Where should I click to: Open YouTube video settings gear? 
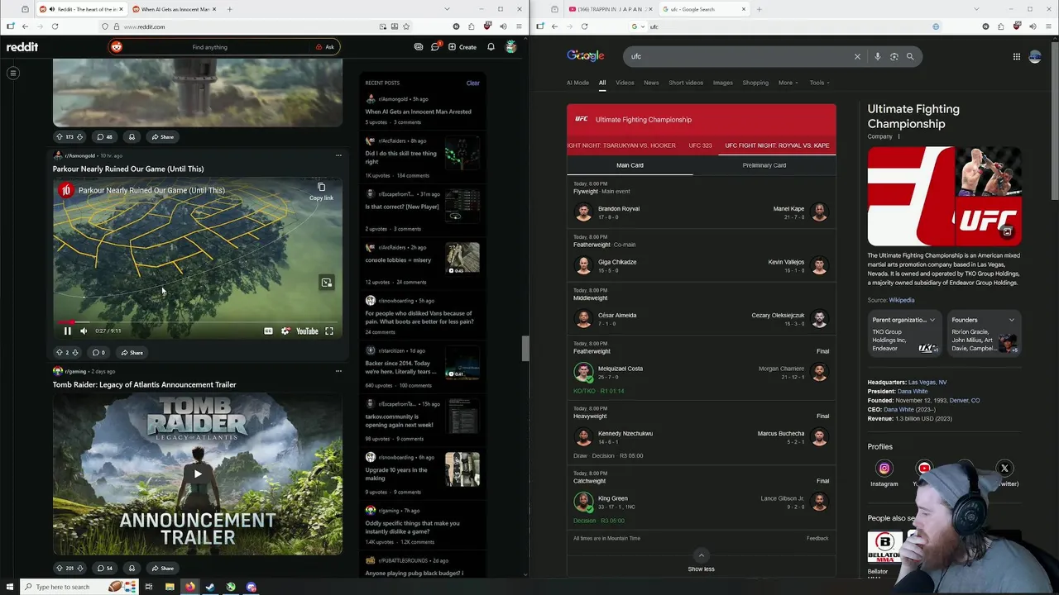[285, 331]
